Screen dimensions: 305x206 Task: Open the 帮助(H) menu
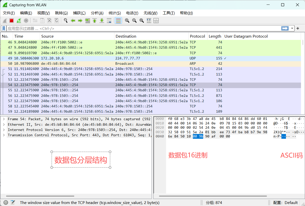(186, 13)
